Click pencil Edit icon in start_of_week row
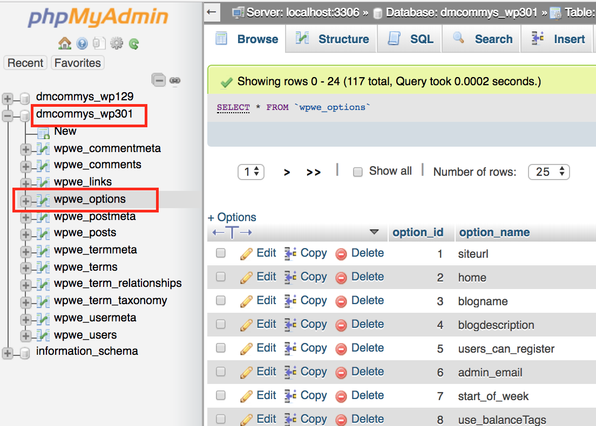 246,396
